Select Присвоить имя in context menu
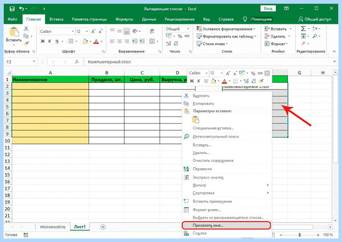This screenshot has height=242, width=342. coord(226,226)
